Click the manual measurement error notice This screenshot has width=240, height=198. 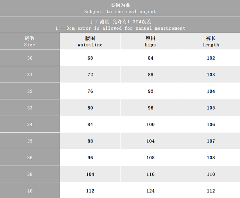tap(120, 25)
